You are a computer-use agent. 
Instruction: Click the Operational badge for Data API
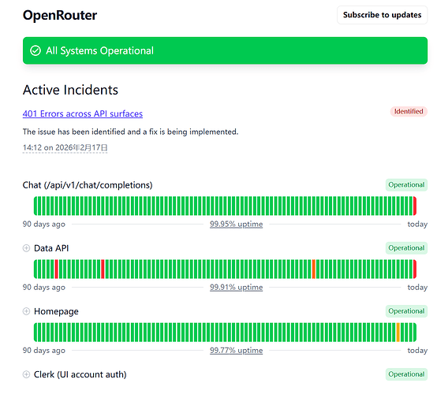[406, 247]
